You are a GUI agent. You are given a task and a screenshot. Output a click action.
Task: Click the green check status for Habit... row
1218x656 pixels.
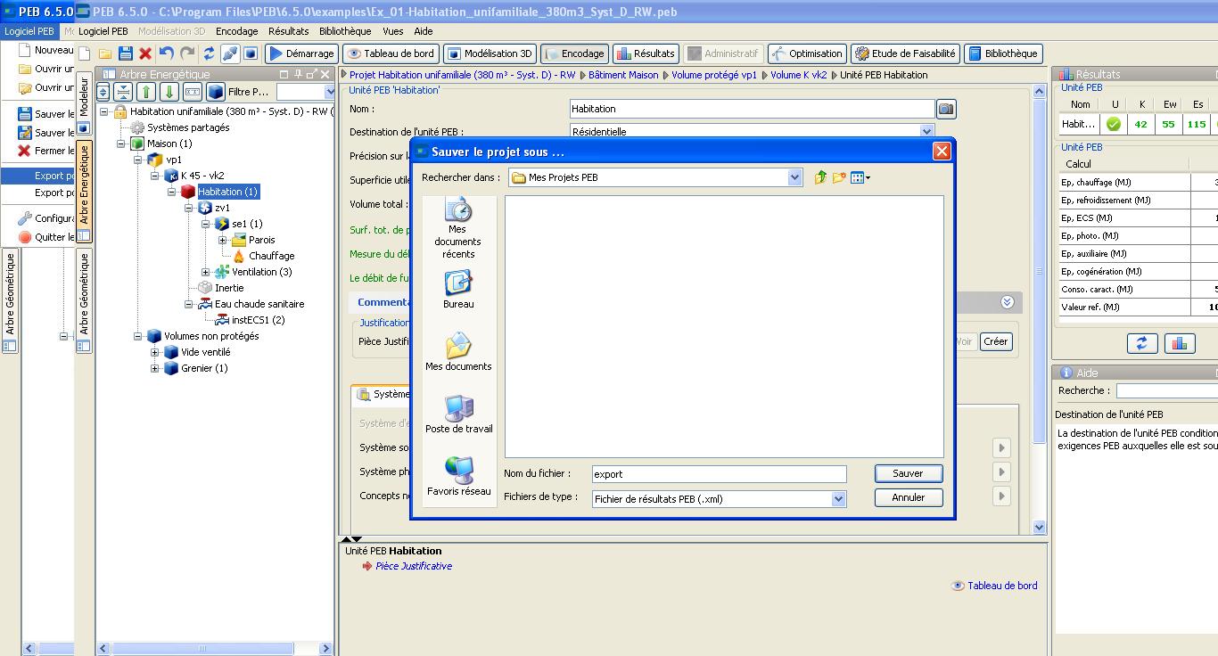pyautogui.click(x=1113, y=125)
